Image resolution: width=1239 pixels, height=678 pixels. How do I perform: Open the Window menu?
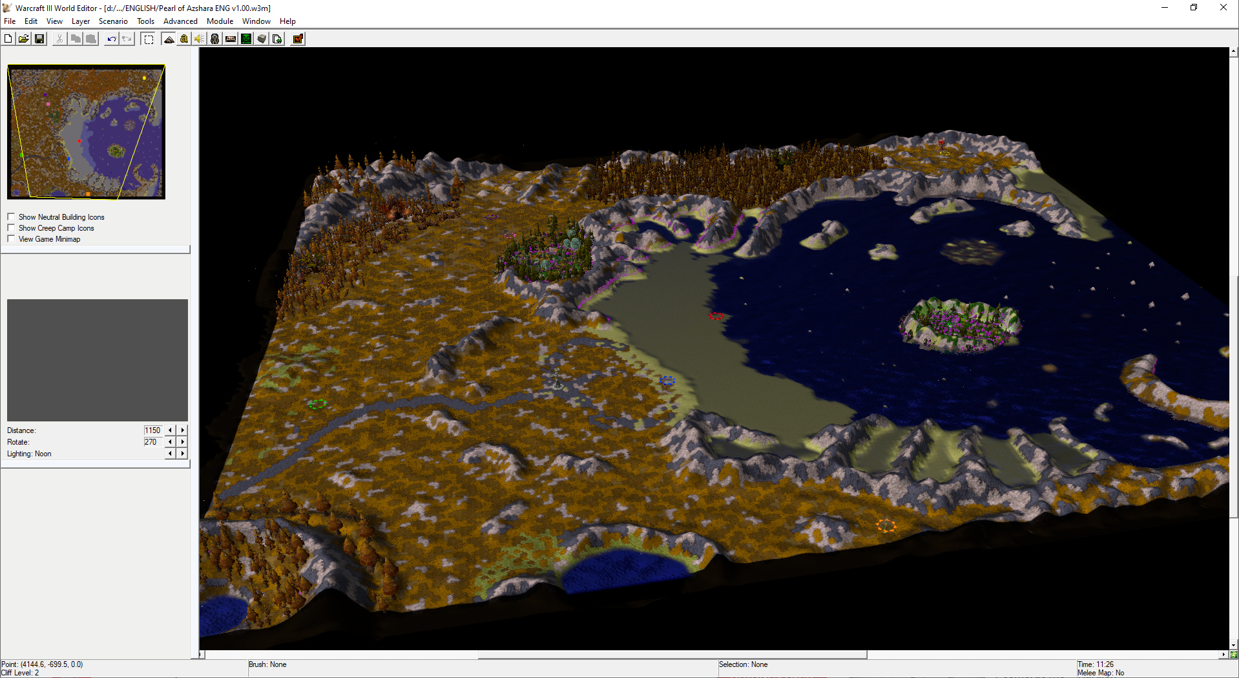pos(256,21)
